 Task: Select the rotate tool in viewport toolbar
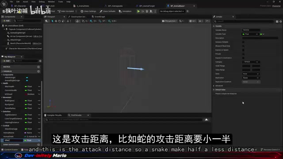(59, 21)
